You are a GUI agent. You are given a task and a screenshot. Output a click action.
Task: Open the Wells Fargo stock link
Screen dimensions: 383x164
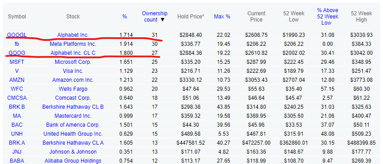(73, 89)
